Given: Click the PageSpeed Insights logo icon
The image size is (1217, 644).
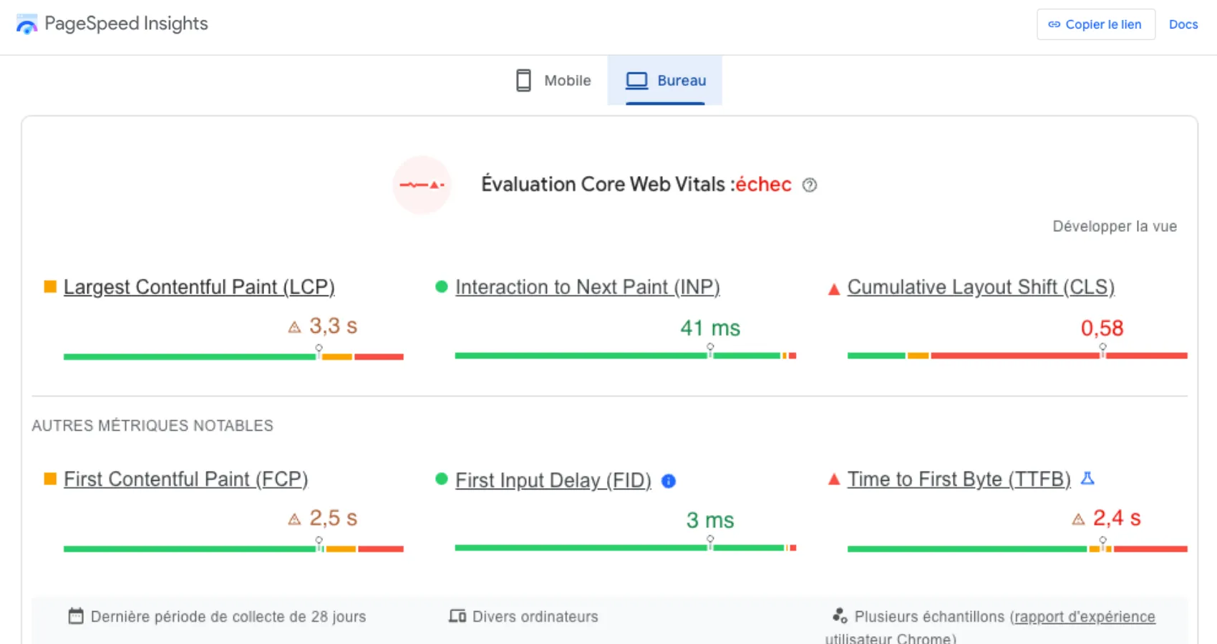Looking at the screenshot, I should click(26, 24).
